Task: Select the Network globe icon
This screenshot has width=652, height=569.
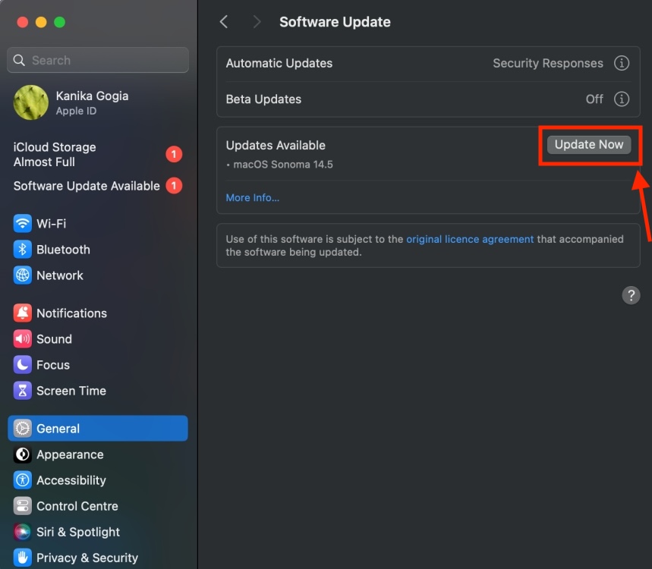Action: 23,275
